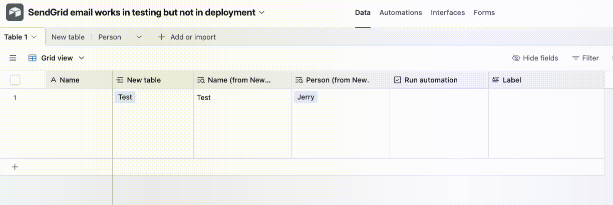Viewport: 613px width, 205px height.
Task: Click the Jerry person chip
Action: pos(305,97)
